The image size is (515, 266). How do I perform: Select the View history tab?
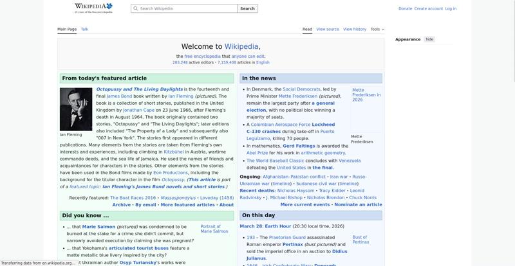354,29
